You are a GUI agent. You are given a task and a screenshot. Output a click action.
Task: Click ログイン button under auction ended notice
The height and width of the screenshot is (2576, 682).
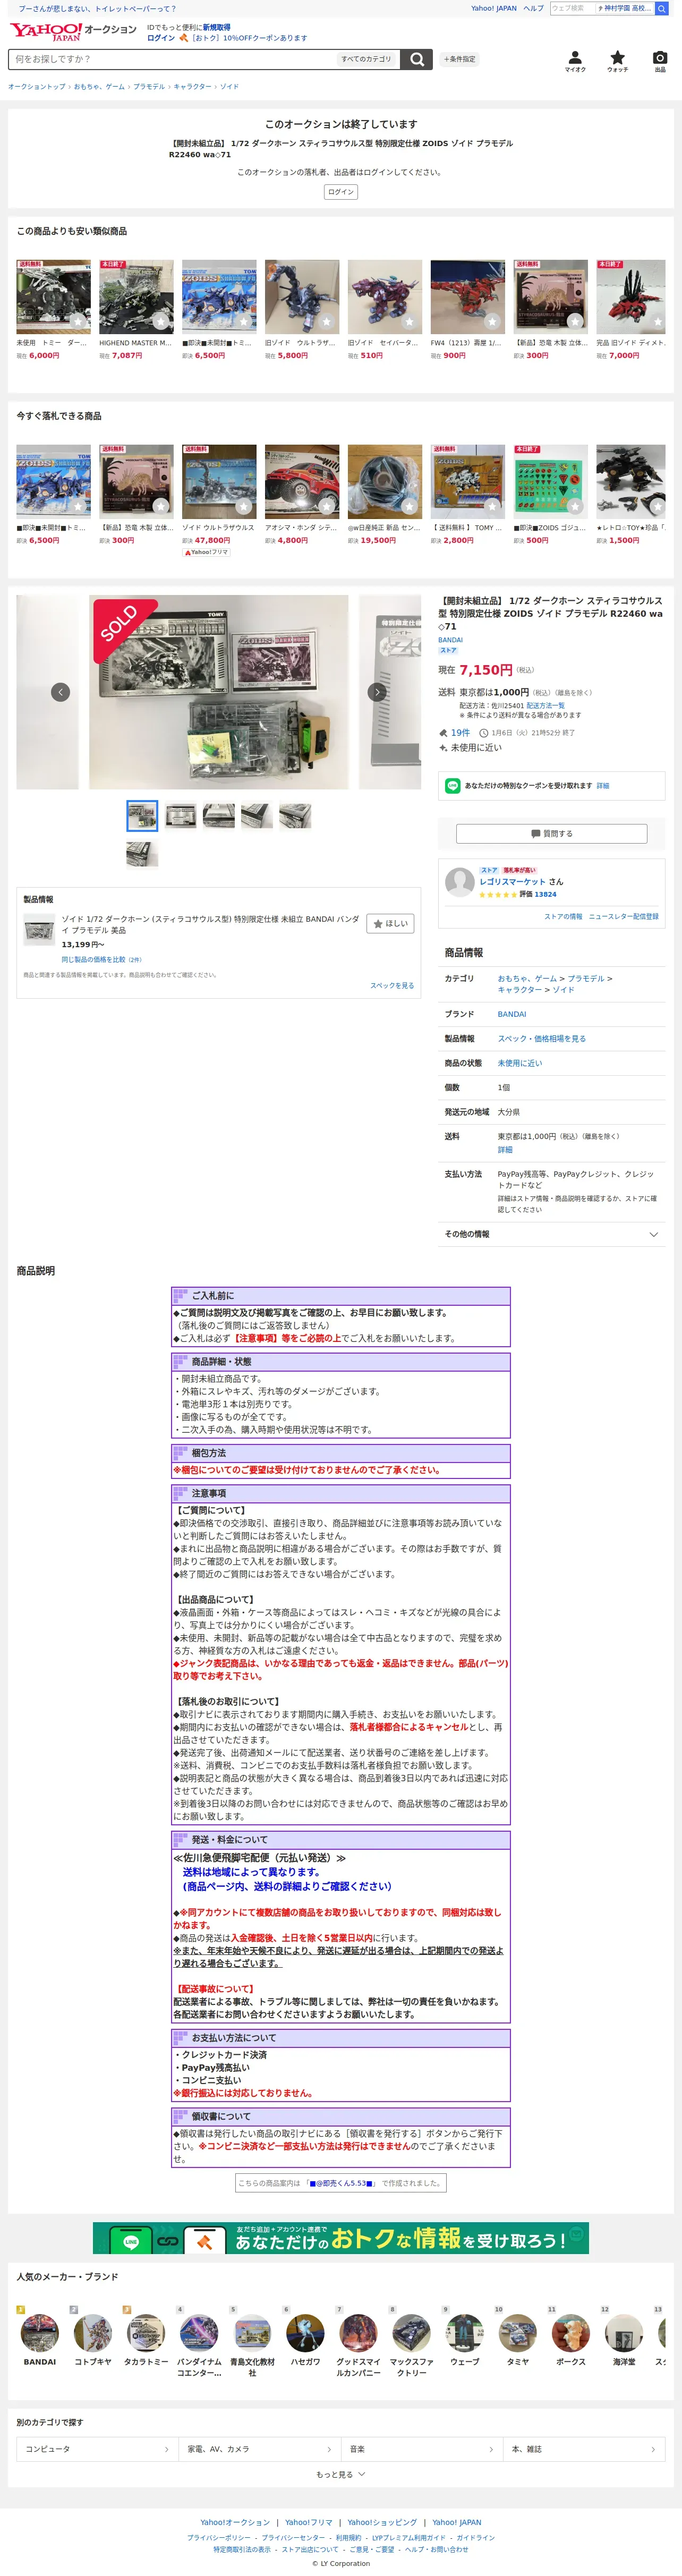click(341, 192)
